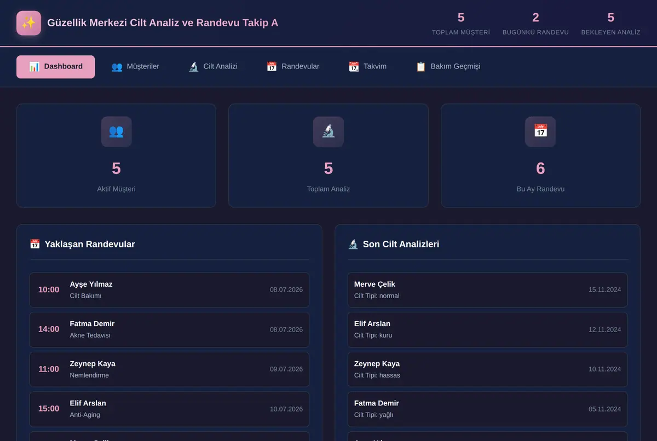
Task: Select Elif Arslan's kuru skin analysis
Action: (x=487, y=329)
